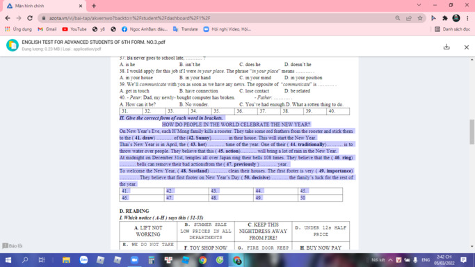Open the Gmail bookmark
The width and height of the screenshot is (475, 267).
(47, 29)
